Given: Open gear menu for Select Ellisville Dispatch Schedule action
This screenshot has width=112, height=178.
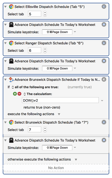Looking at the screenshot, I should coord(104,7).
